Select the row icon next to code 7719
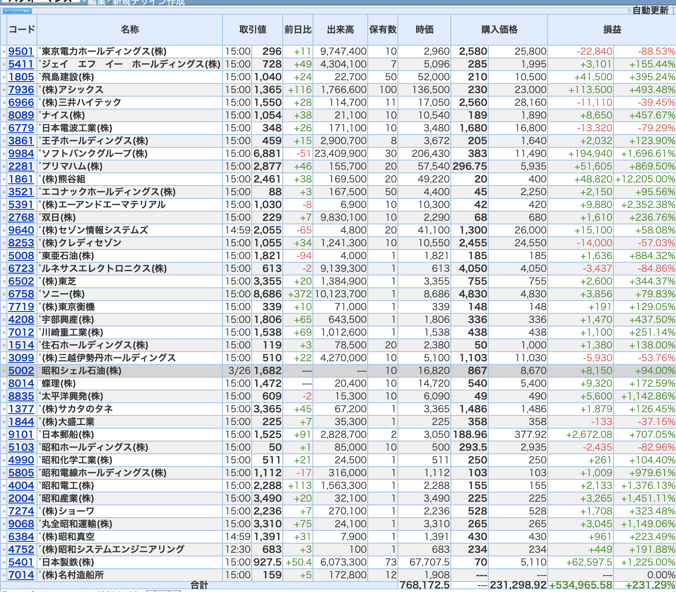 [x=4, y=307]
